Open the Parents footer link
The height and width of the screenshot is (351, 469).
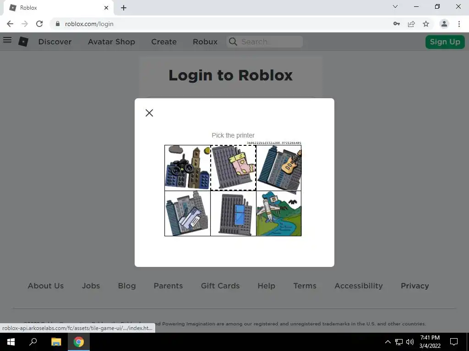point(168,286)
